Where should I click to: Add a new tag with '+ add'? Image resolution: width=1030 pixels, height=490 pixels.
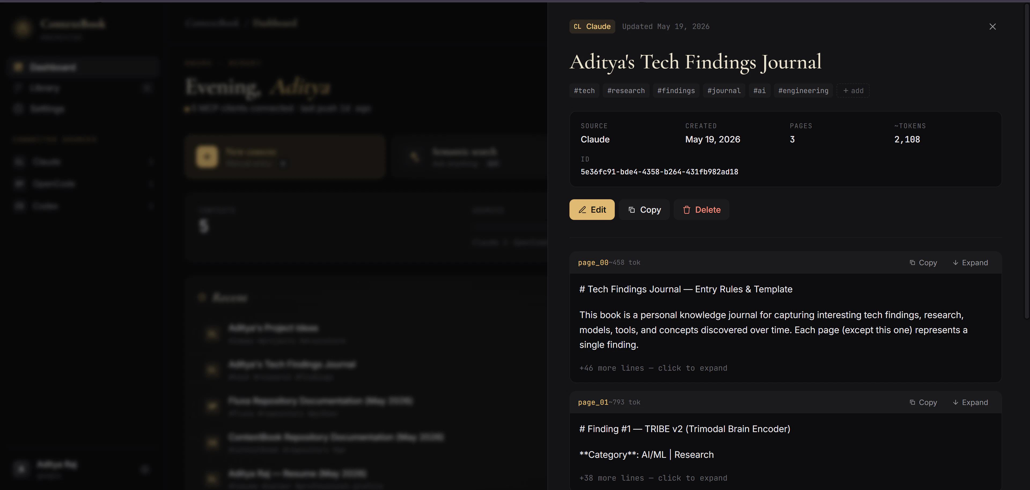click(853, 91)
